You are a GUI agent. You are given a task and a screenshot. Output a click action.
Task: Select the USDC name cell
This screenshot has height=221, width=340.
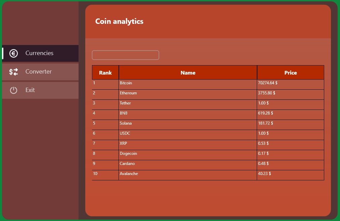point(188,135)
